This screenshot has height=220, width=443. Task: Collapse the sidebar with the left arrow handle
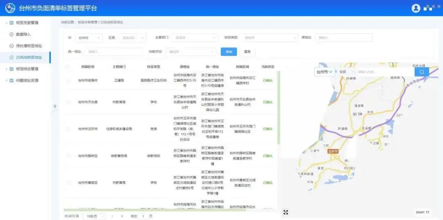55,106
